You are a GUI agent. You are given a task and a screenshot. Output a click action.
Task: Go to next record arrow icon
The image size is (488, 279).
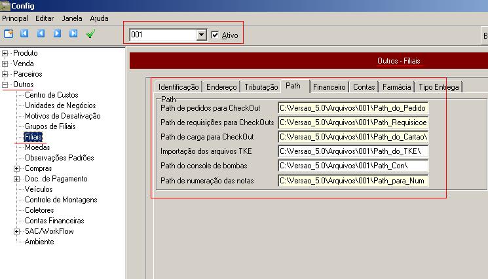(57, 33)
